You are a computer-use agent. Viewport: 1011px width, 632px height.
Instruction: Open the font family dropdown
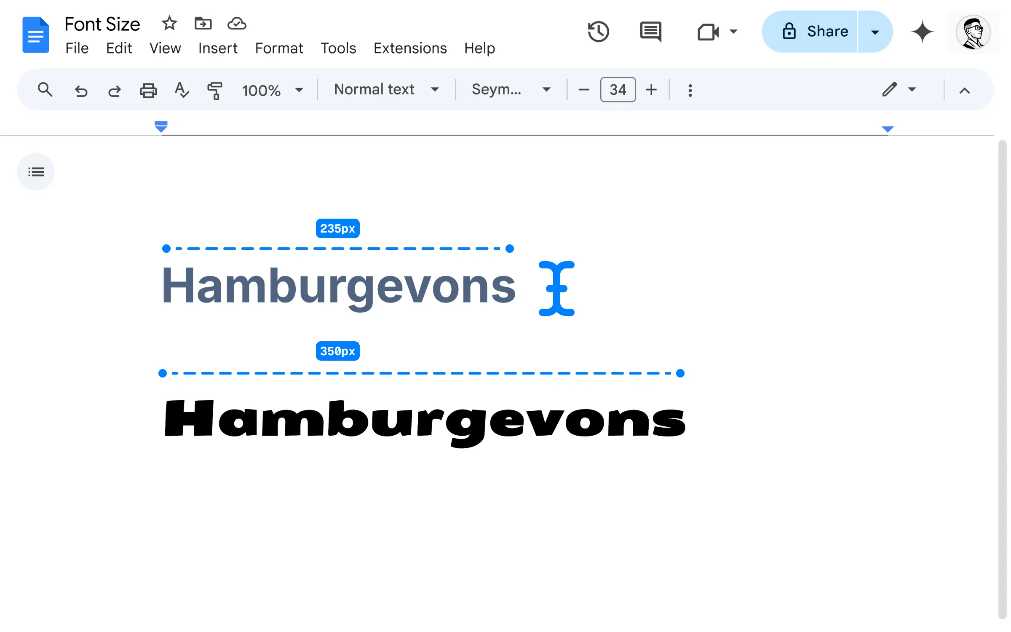(511, 90)
